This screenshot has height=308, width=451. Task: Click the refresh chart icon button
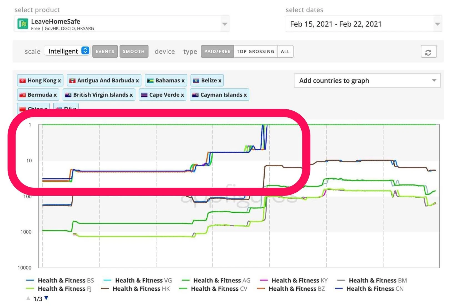429,52
